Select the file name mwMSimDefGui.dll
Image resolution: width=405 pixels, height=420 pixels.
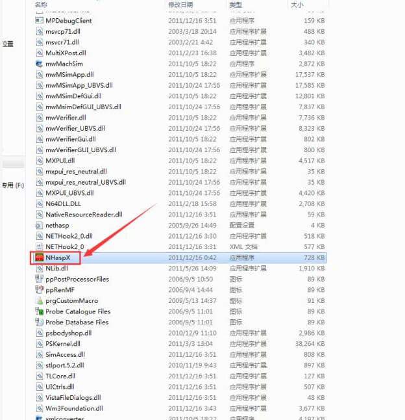tap(73, 96)
